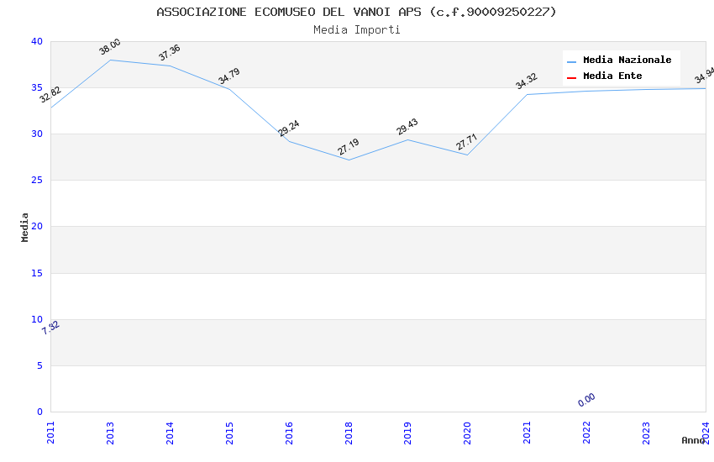
Task: Click x-axis year 2013
Action: [x=110, y=433]
